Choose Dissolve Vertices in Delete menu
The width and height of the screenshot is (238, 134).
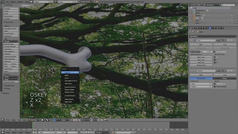tap(70, 87)
